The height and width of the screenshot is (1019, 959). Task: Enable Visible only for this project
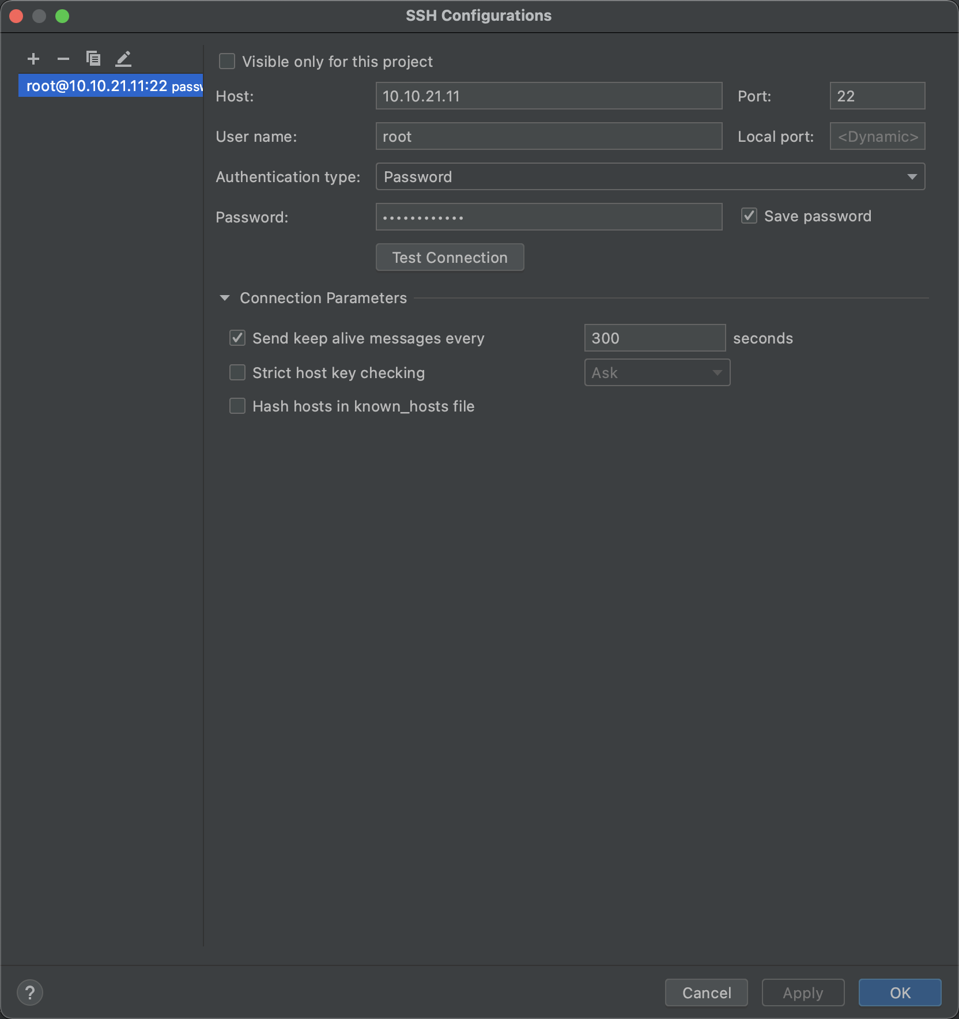(227, 62)
